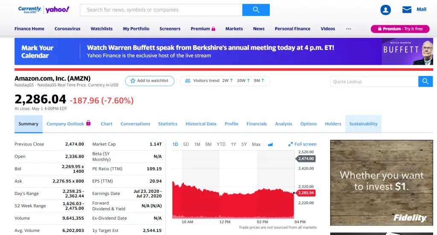
Task: Click the 2,285.94 current price chart marker
Action: click(306, 193)
